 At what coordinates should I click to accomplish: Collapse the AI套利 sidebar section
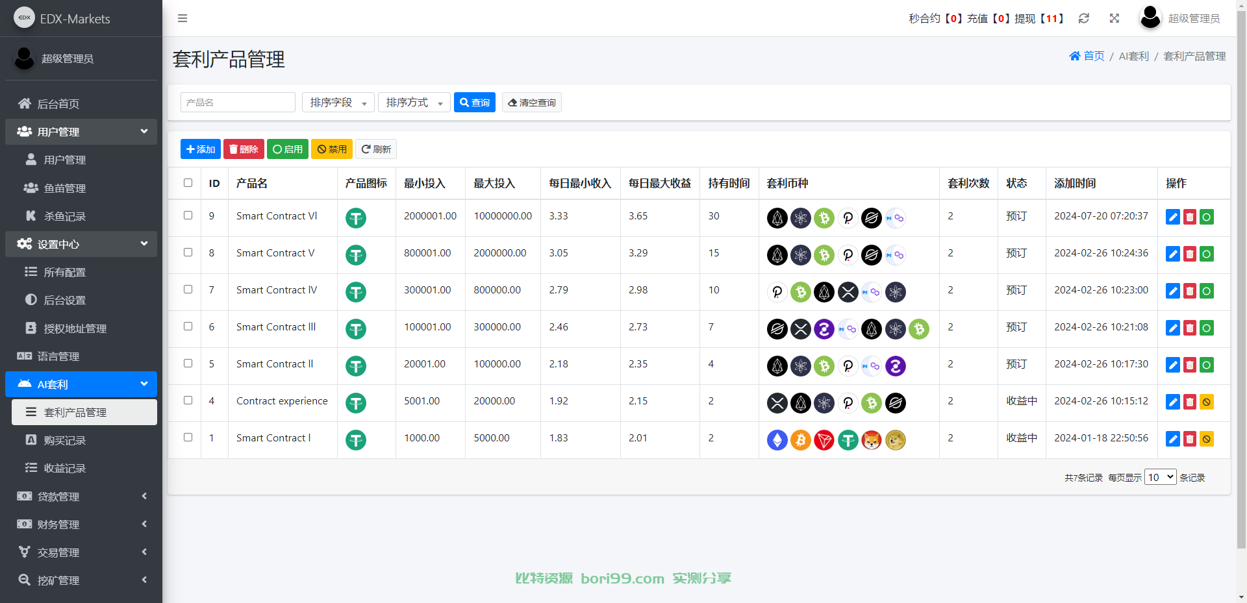81,384
